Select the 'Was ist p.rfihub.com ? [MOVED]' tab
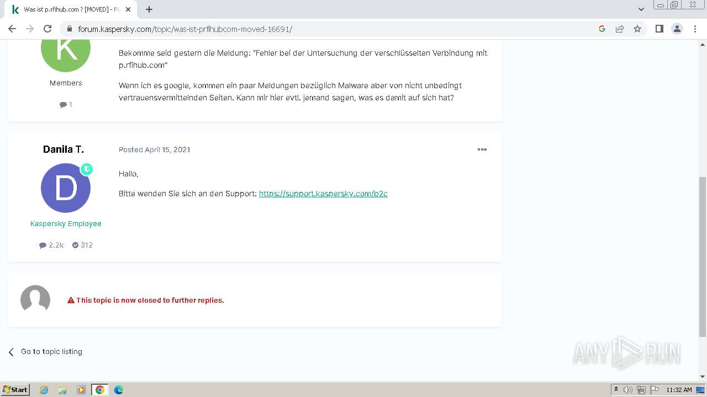Viewport: 707px width, 397px height. pyautogui.click(x=71, y=9)
